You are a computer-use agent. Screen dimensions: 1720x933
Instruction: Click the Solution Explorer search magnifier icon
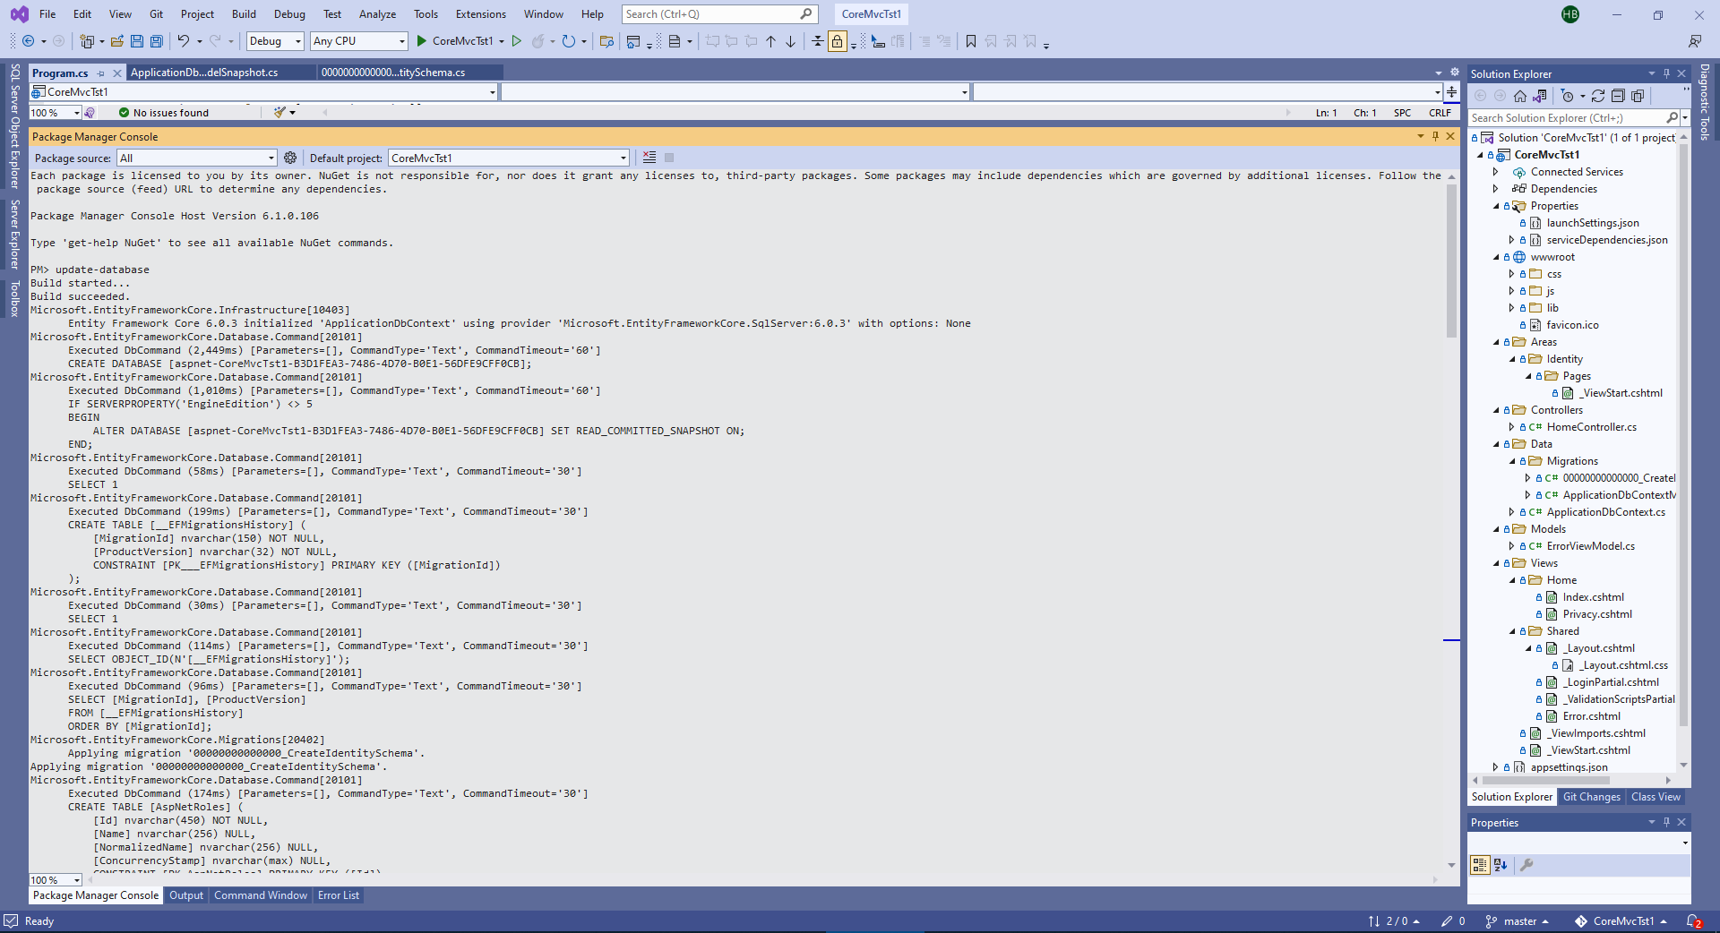point(1672,118)
